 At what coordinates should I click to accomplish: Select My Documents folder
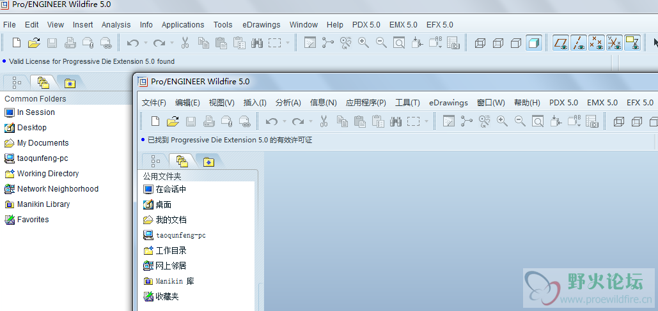click(x=36, y=143)
